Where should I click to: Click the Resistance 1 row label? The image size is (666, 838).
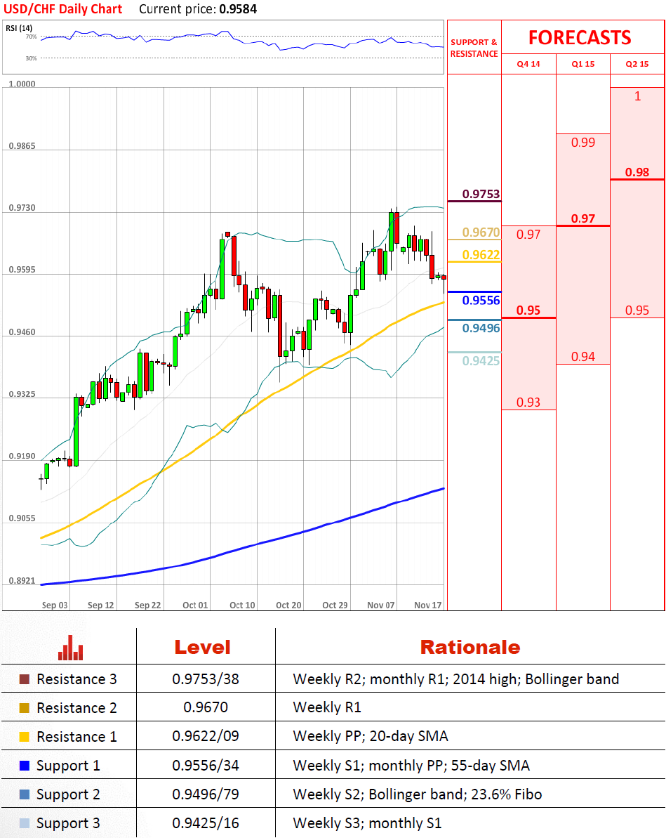76,736
